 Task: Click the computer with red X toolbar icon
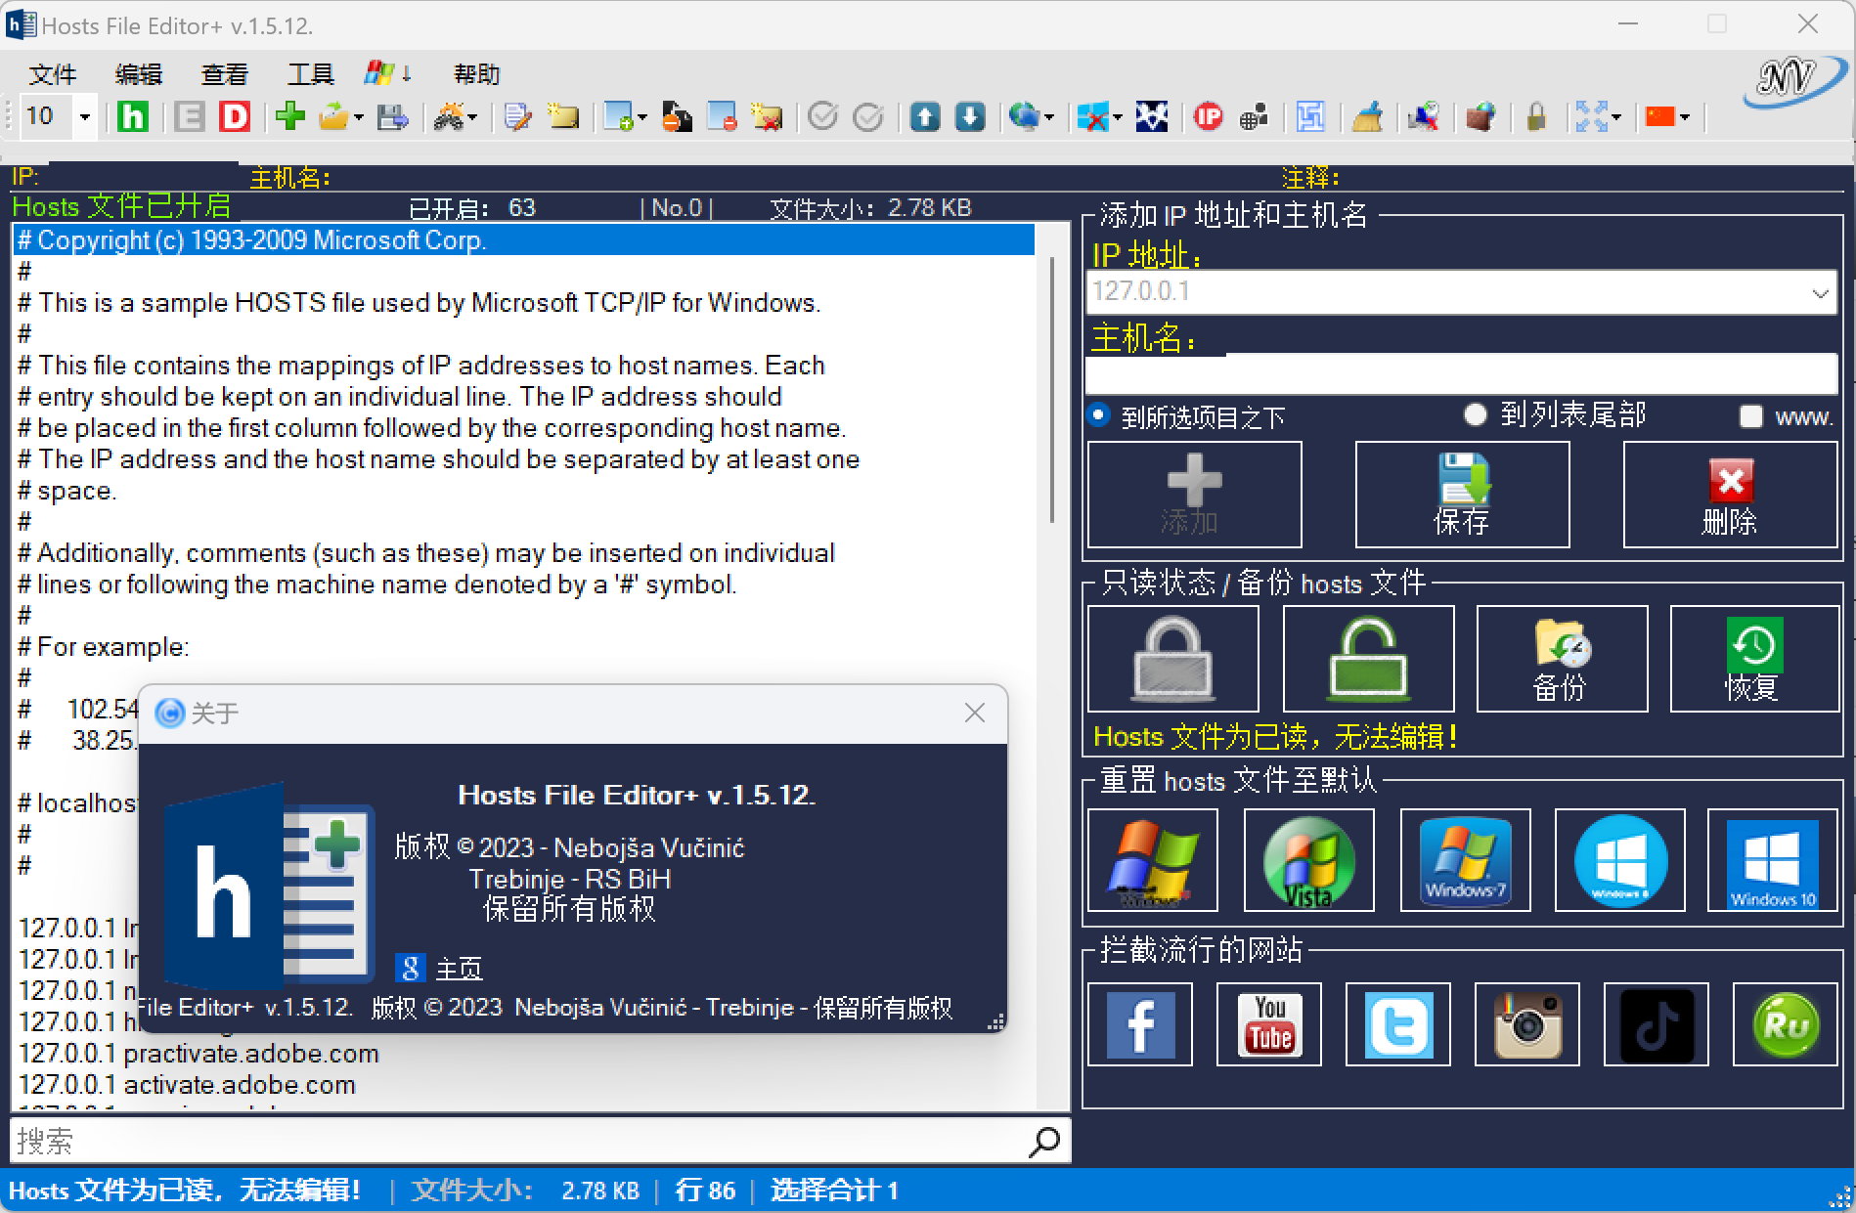coord(1424,117)
